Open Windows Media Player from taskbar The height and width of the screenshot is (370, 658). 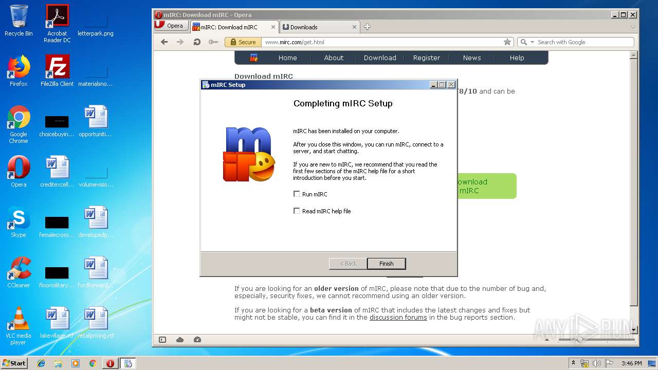click(x=76, y=363)
